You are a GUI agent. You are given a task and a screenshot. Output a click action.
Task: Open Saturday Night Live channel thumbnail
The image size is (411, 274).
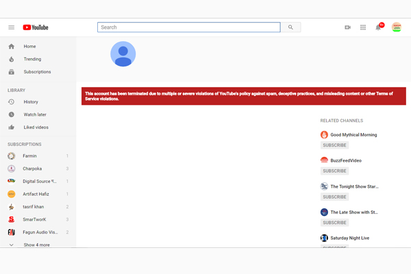(x=325, y=238)
